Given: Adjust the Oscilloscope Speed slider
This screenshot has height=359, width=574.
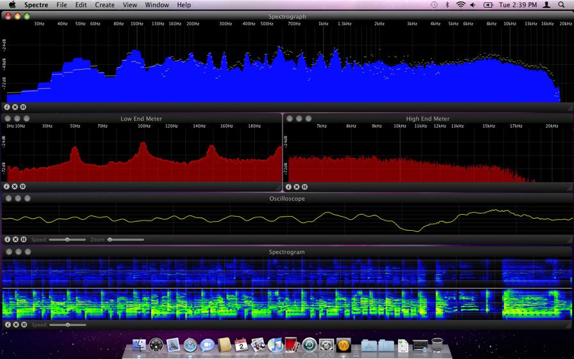Looking at the screenshot, I should pyautogui.click(x=67, y=240).
